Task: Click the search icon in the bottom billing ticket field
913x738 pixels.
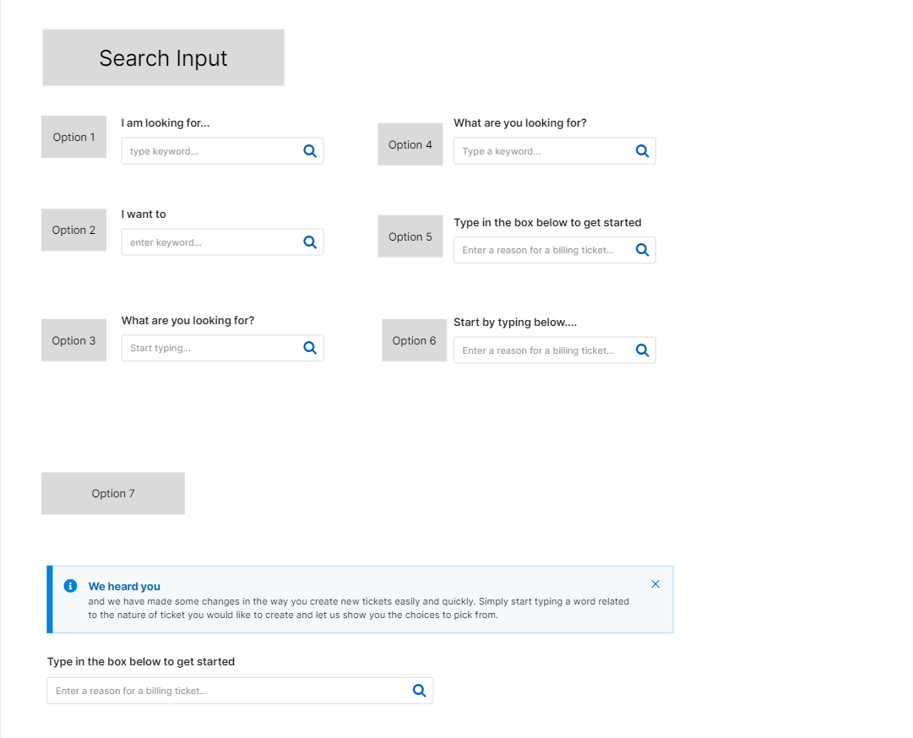Action: pos(420,690)
